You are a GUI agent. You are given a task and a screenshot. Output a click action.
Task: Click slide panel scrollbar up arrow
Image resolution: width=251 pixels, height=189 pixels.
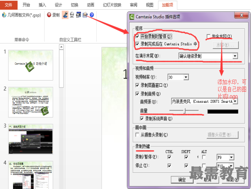click(x=61, y=47)
